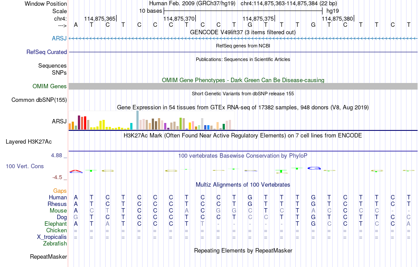This screenshot has width=418, height=267.
Task: Click the ARSJ GENCODE track label
Action: 59,38
